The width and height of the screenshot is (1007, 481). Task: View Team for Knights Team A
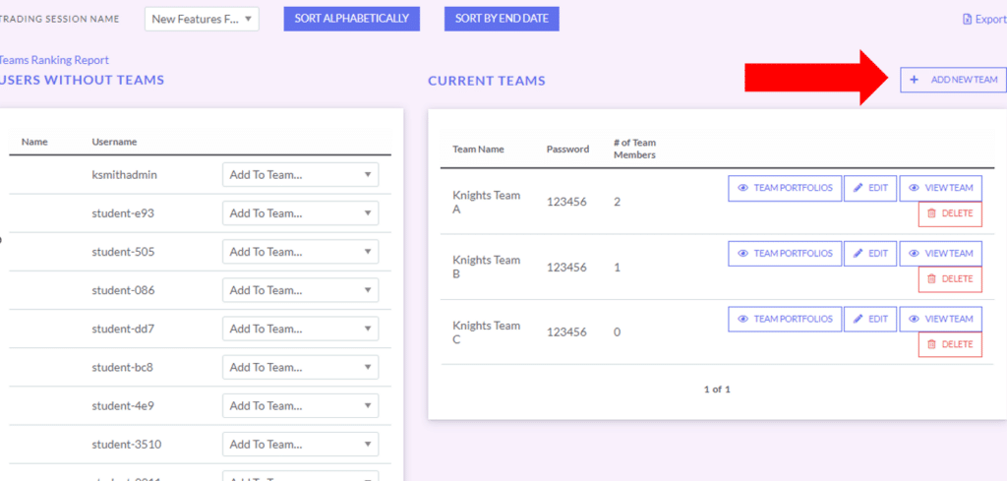[941, 188]
